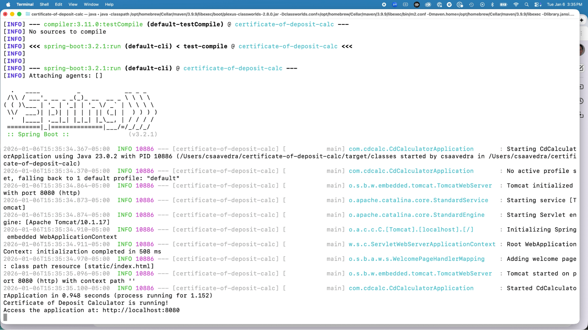
Task: Click the stop recording icon in menu bar
Action: pos(384,4)
